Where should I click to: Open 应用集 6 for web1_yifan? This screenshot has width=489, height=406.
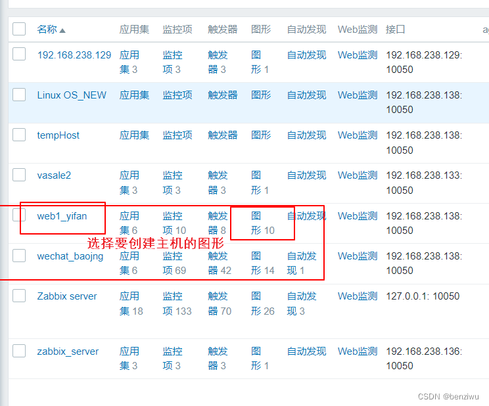click(x=129, y=223)
